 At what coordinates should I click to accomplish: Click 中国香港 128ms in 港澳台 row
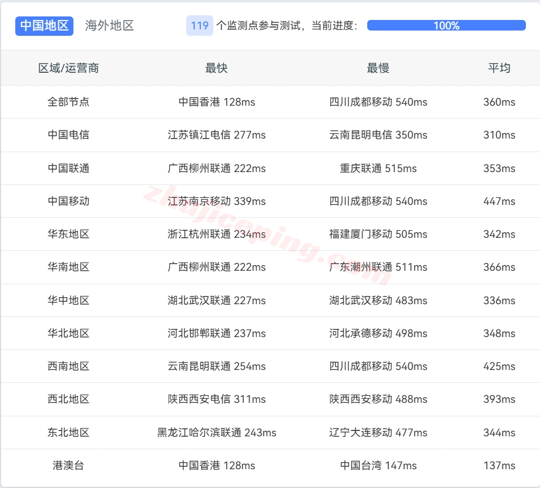[217, 466]
